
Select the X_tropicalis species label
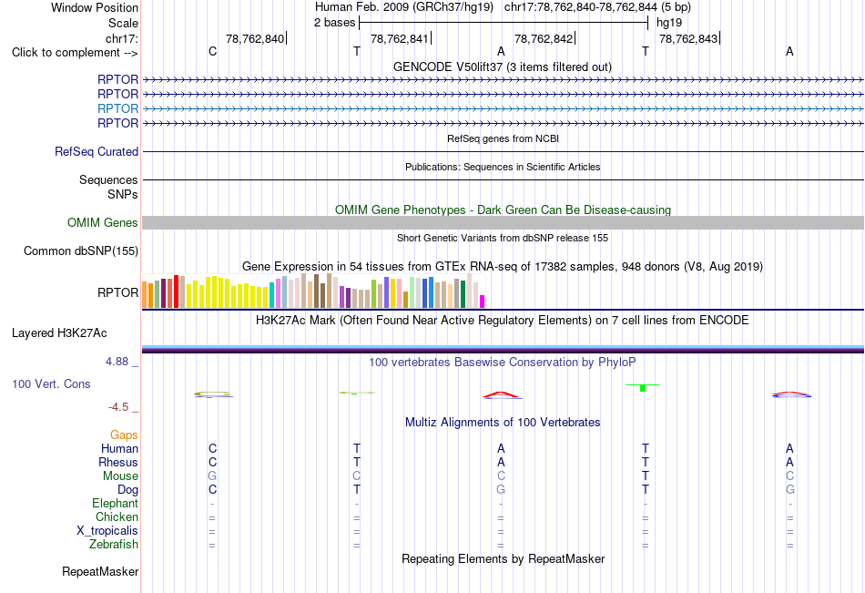click(107, 531)
